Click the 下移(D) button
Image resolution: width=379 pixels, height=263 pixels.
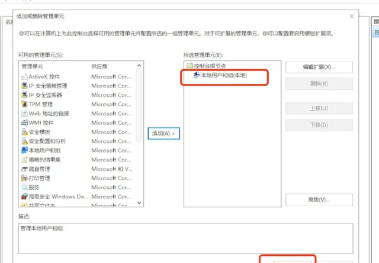pyautogui.click(x=319, y=125)
